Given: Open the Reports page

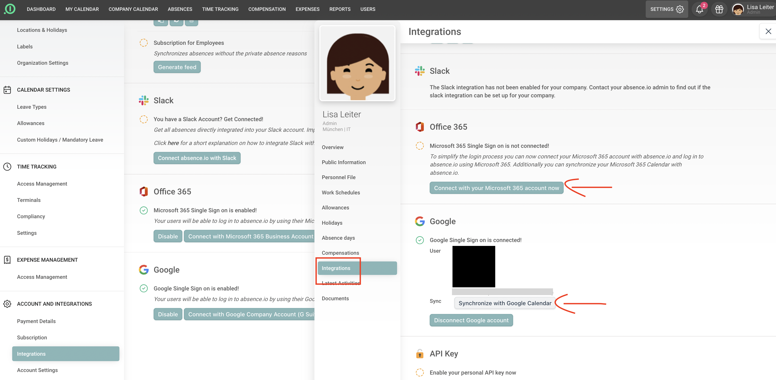Looking at the screenshot, I should click(x=340, y=9).
